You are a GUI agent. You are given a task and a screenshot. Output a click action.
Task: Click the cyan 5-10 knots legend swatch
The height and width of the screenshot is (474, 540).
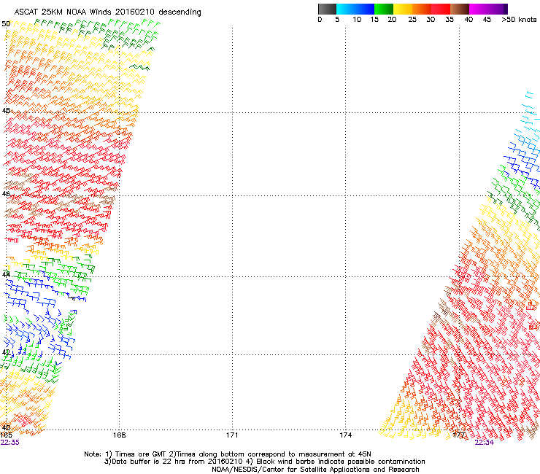346,9
